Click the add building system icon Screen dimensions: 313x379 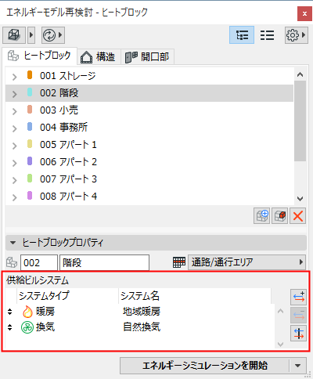(x=299, y=297)
